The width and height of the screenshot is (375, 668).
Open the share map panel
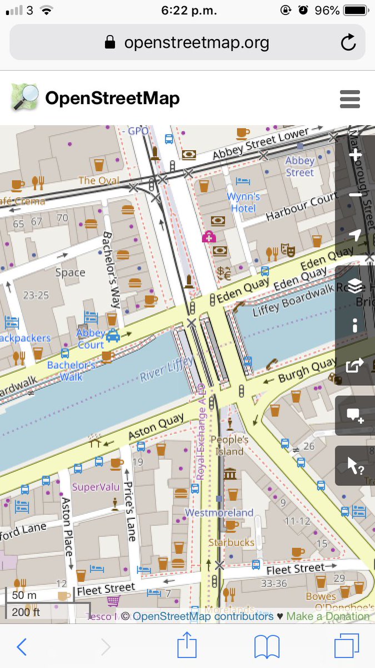355,366
